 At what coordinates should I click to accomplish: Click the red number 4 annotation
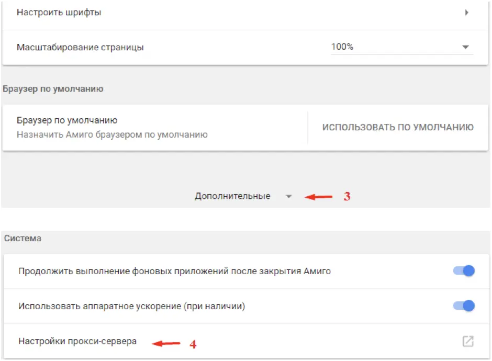click(x=193, y=344)
